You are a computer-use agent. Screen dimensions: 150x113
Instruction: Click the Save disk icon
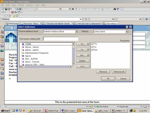pyautogui.click(x=6, y=9)
